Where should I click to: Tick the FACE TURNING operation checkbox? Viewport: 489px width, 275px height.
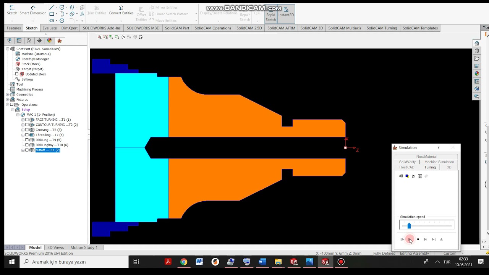pyautogui.click(x=27, y=120)
